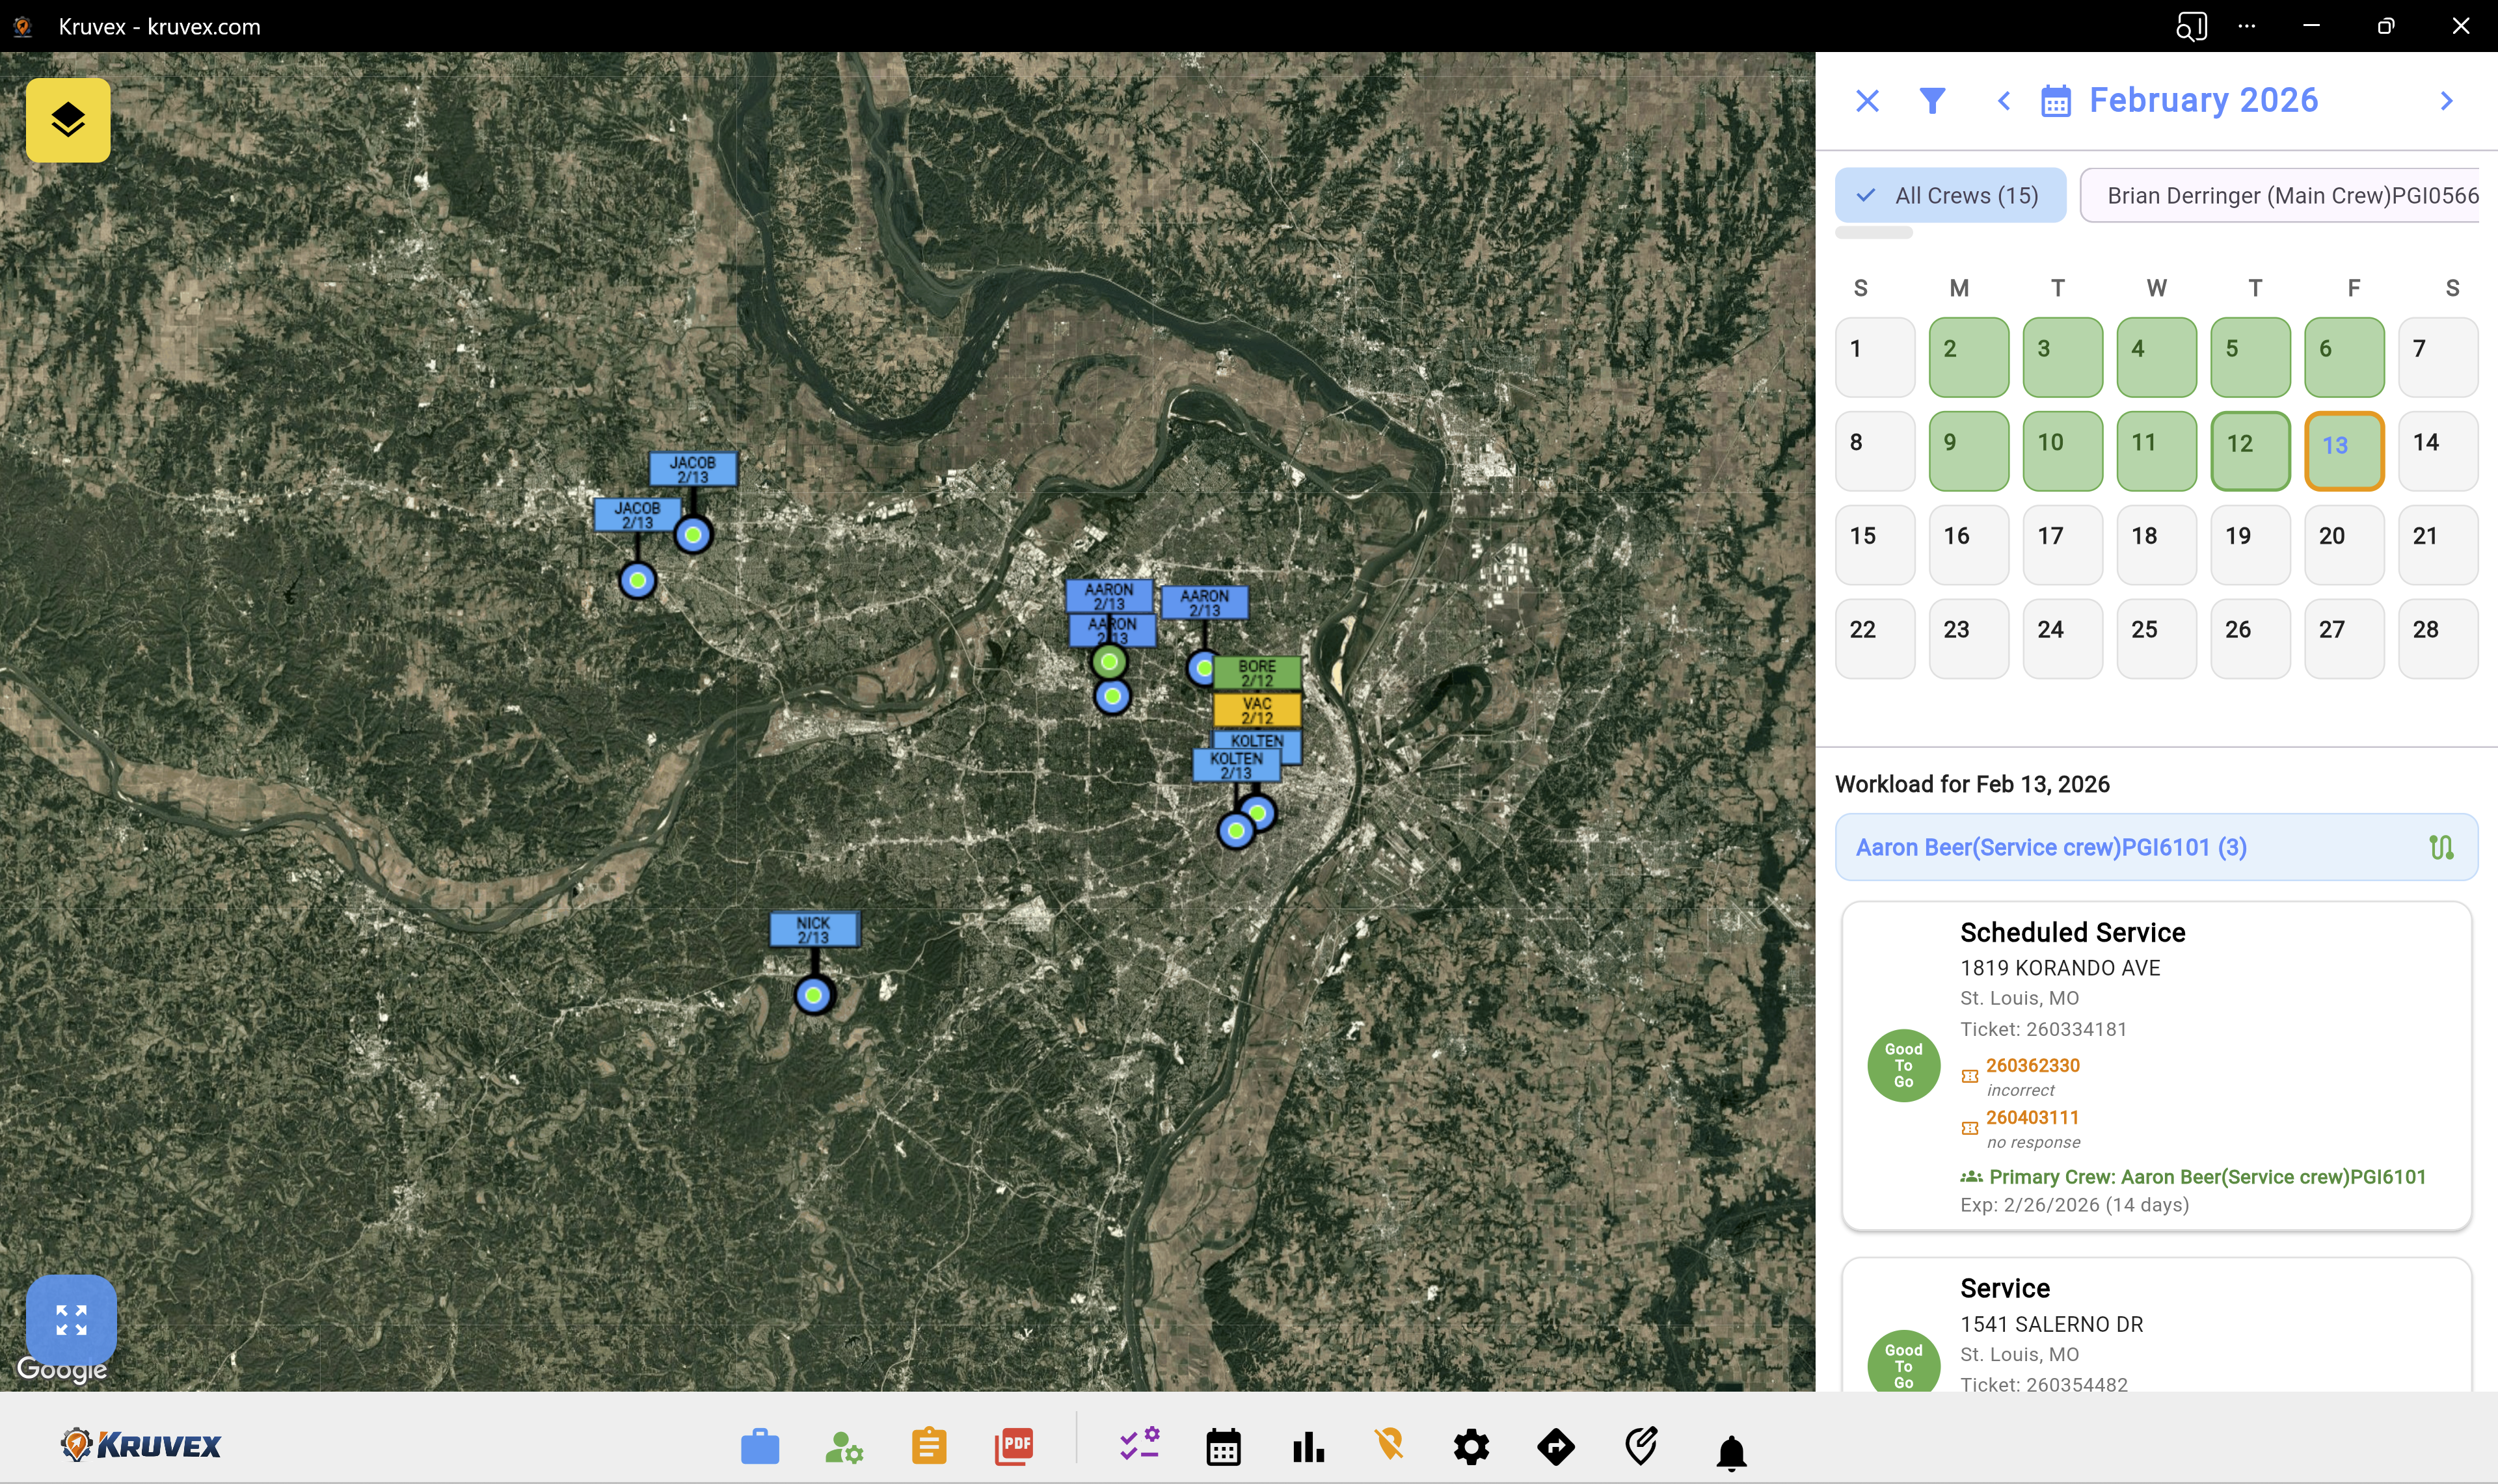
Task: Open the directions arrow icon
Action: pos(1555,1446)
